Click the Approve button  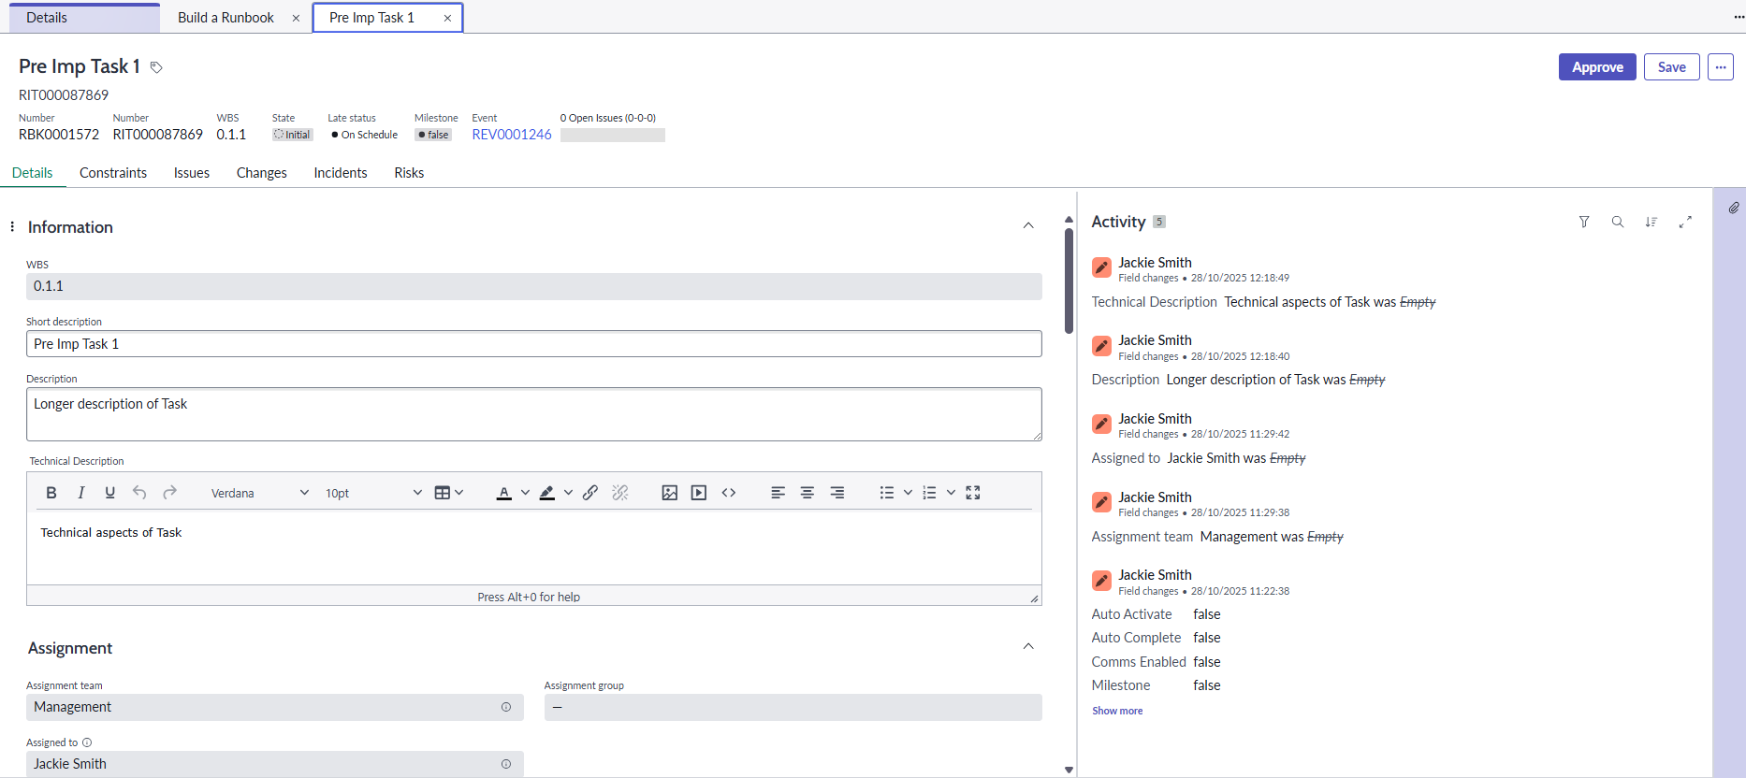(1597, 67)
